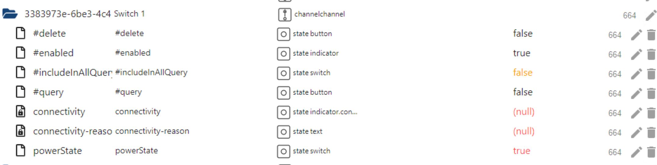Select the #query state row

click(48, 92)
